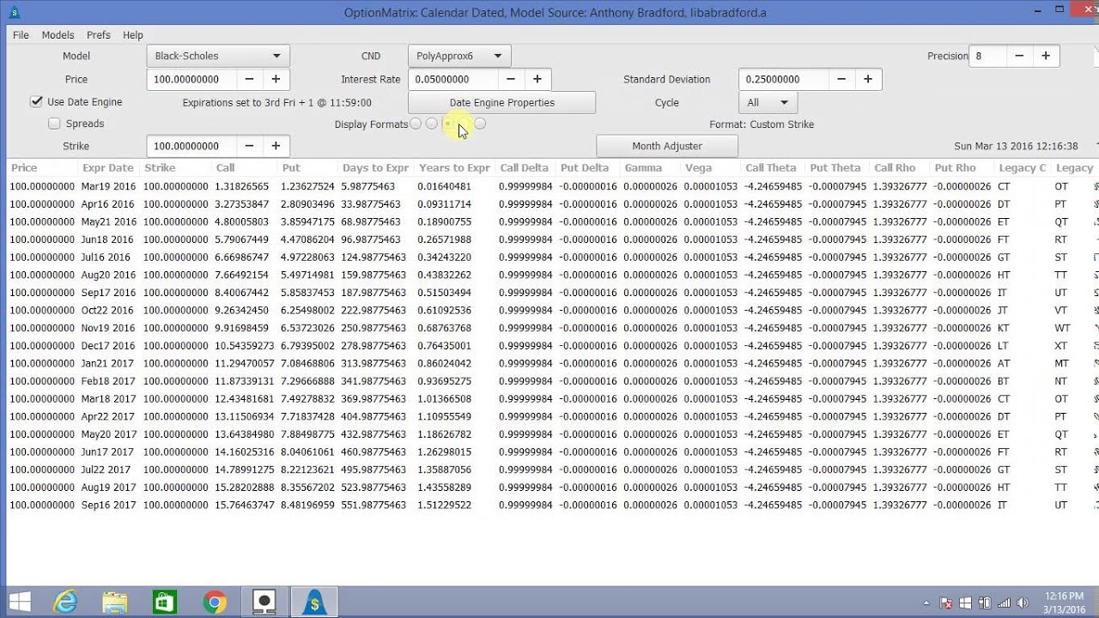Increase the Strike with plus button

[x=276, y=146]
